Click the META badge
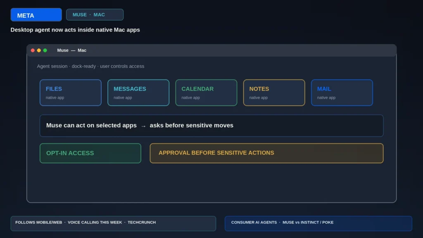The width and height of the screenshot is (423, 238). pyautogui.click(x=36, y=15)
